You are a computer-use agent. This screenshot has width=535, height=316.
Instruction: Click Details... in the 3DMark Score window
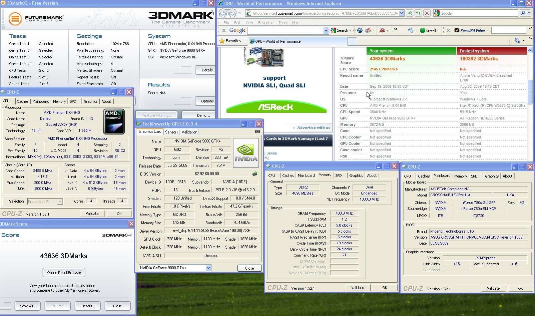[x=88, y=306]
